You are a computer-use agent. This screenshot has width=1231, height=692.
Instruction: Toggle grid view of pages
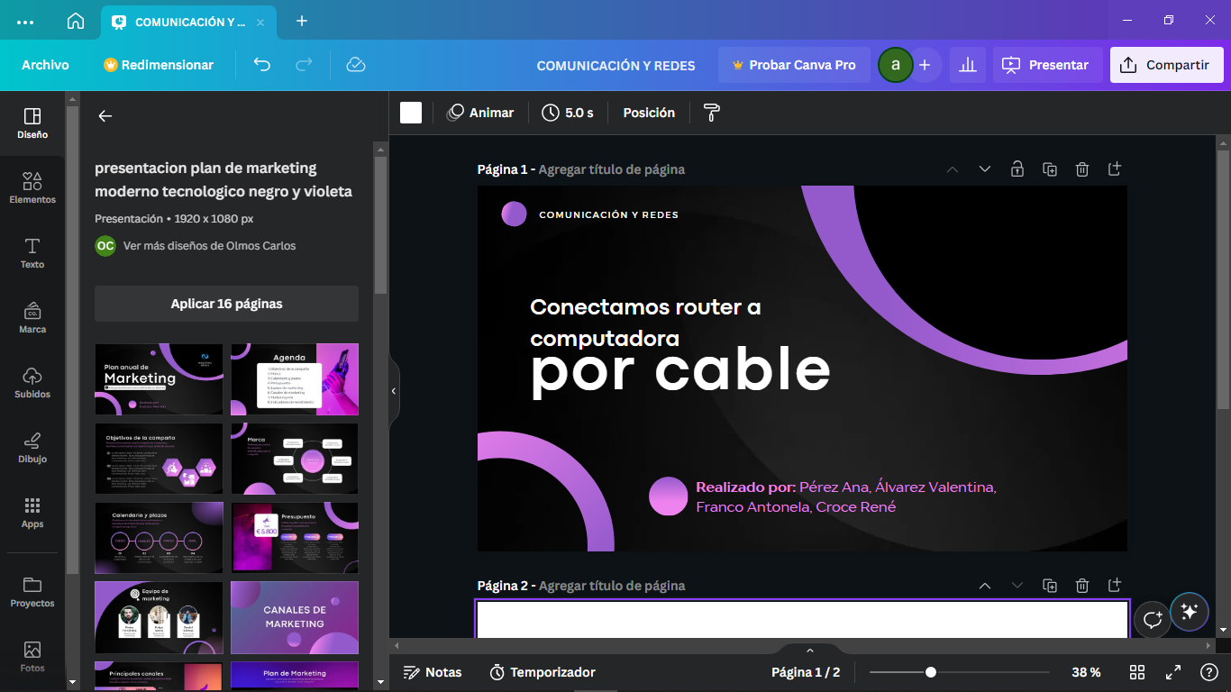[1137, 672]
